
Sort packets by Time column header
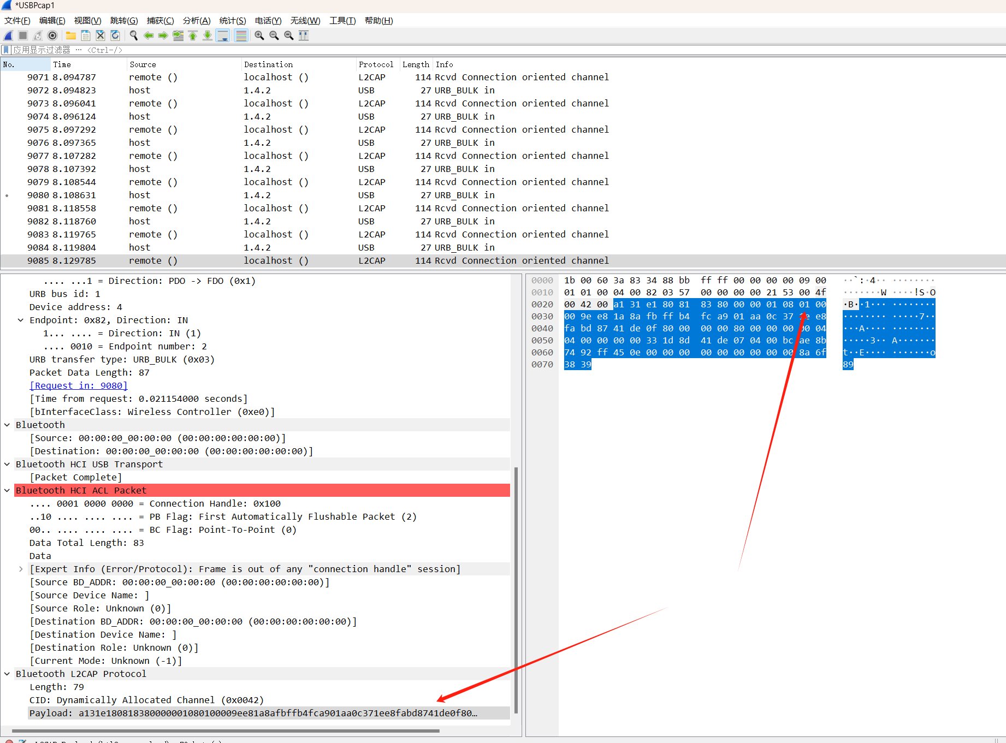pos(88,64)
